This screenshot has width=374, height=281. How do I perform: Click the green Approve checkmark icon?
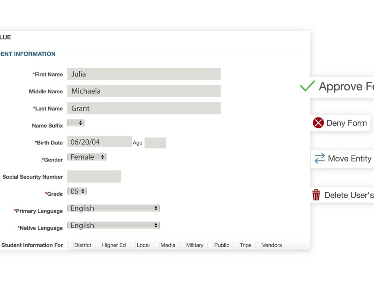point(307,86)
